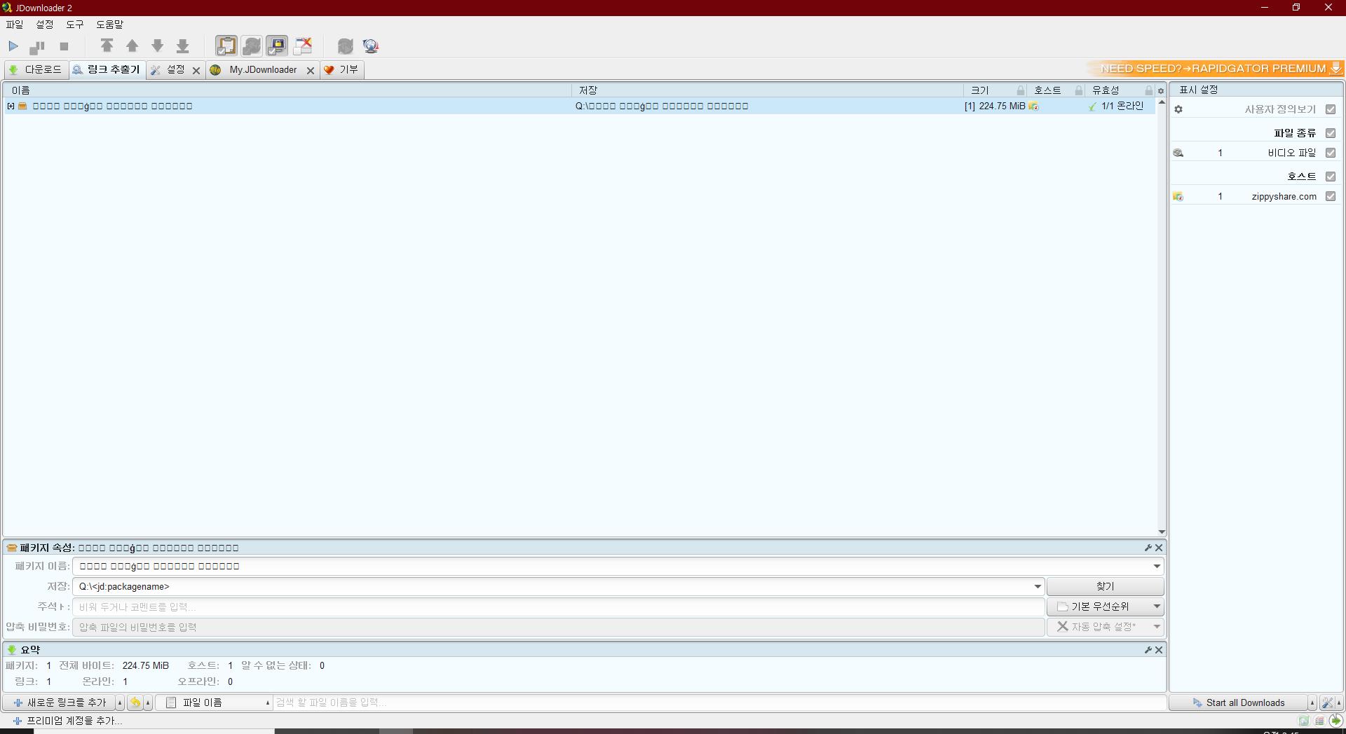Image resolution: width=1346 pixels, height=734 pixels.
Task: Open the My.JDownloader tab
Action: coord(256,69)
